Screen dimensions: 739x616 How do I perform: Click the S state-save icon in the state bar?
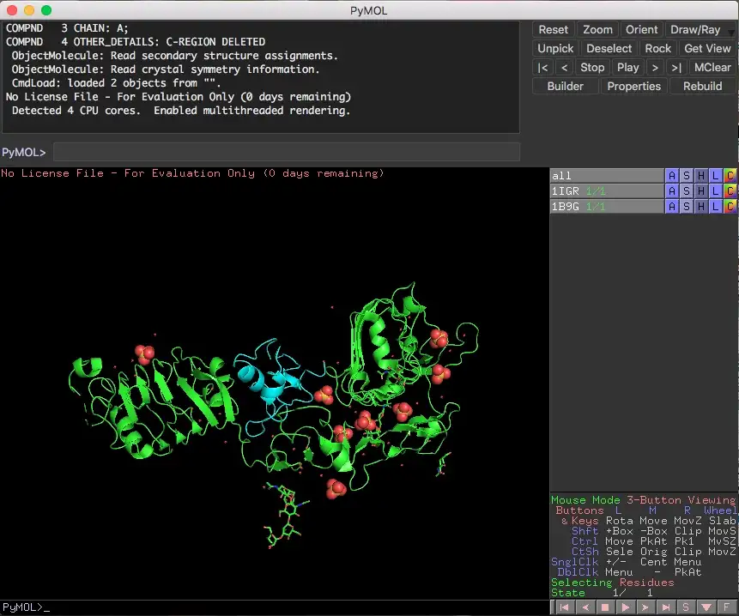click(684, 607)
